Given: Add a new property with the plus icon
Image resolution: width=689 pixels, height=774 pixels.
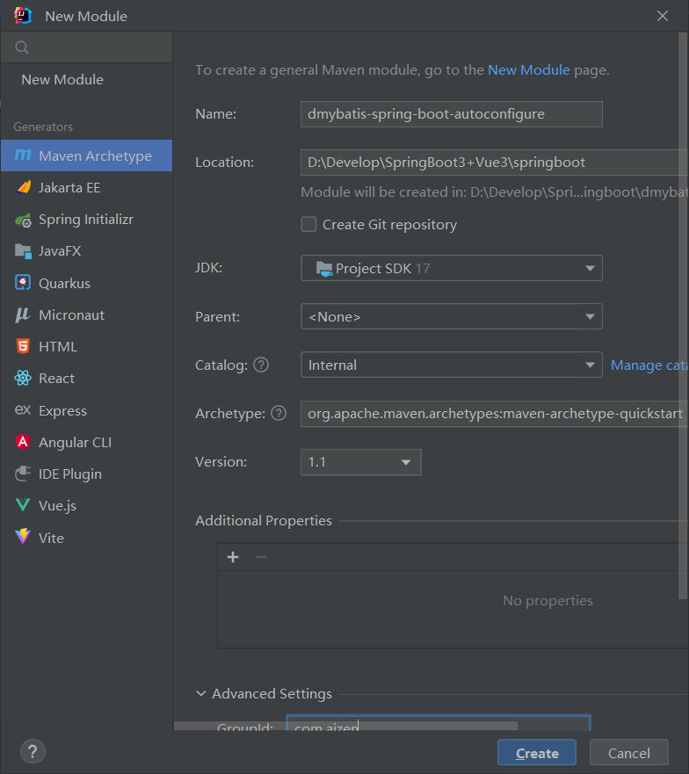Looking at the screenshot, I should pyautogui.click(x=232, y=556).
